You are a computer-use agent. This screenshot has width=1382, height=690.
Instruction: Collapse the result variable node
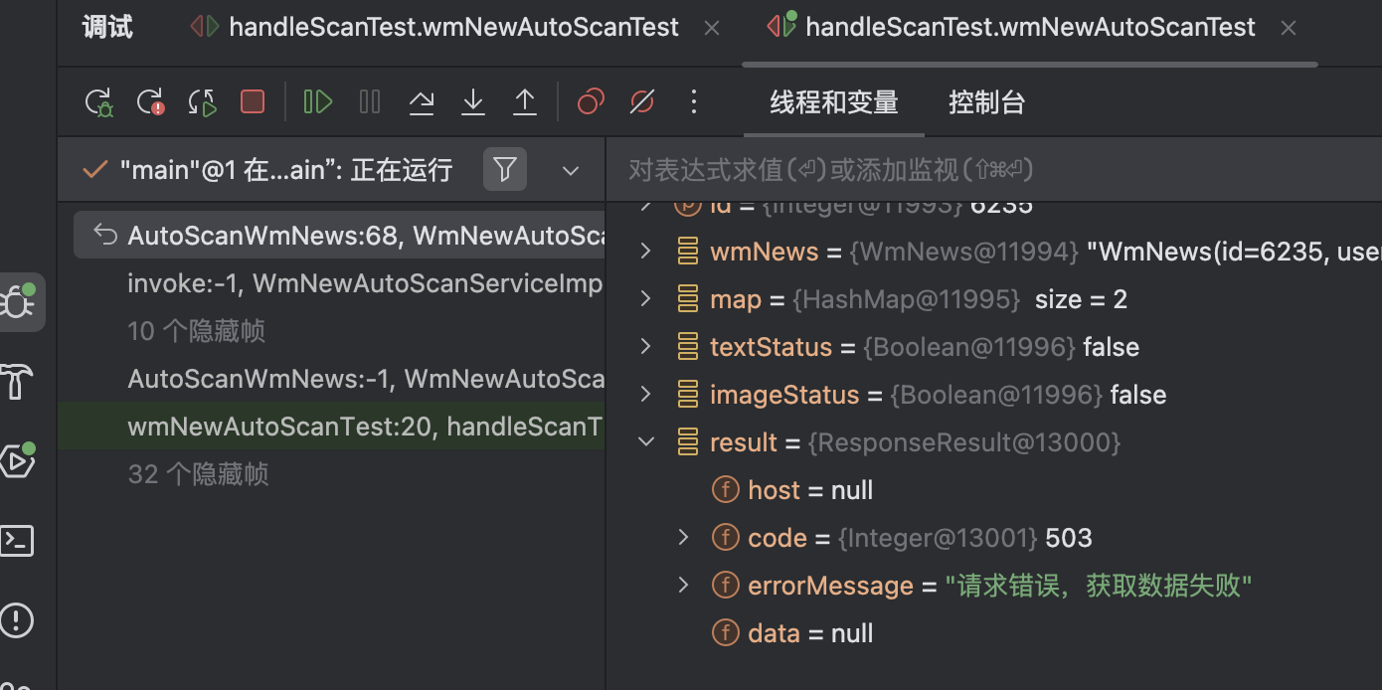646,442
